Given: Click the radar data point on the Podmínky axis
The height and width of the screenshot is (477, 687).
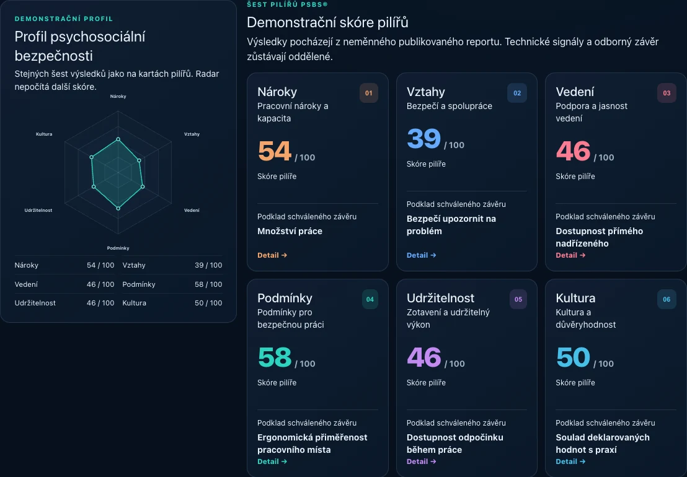Looking at the screenshot, I should point(118,208).
